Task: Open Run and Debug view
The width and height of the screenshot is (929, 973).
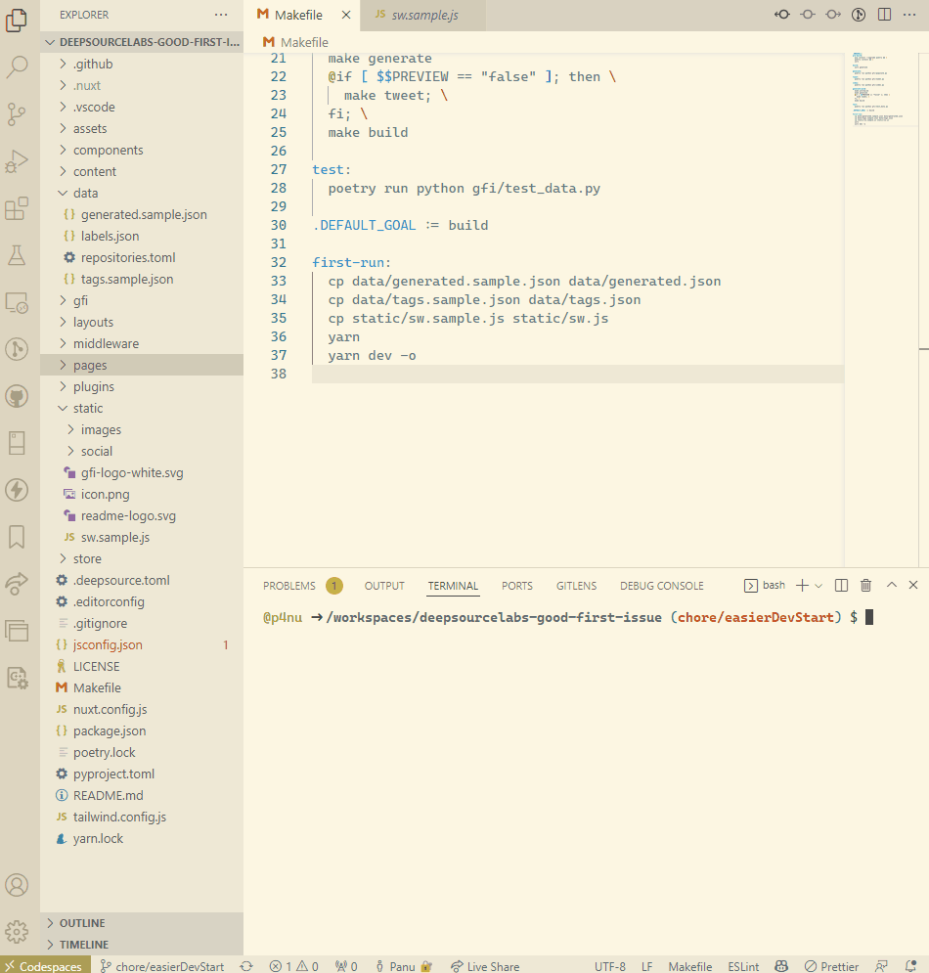Action: point(17,161)
